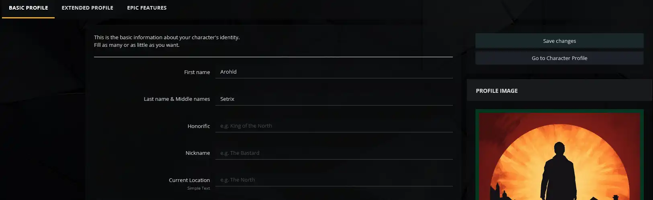Click the Last name field containing Setrix
This screenshot has height=200, width=653.
(x=334, y=99)
